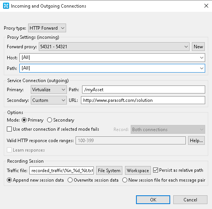The height and width of the screenshot is (209, 212).
Task: Click the Help... button
Action: (196, 141)
